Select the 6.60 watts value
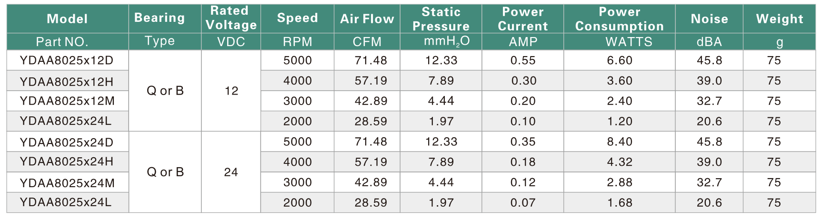The height and width of the screenshot is (219, 822). pyautogui.click(x=619, y=60)
